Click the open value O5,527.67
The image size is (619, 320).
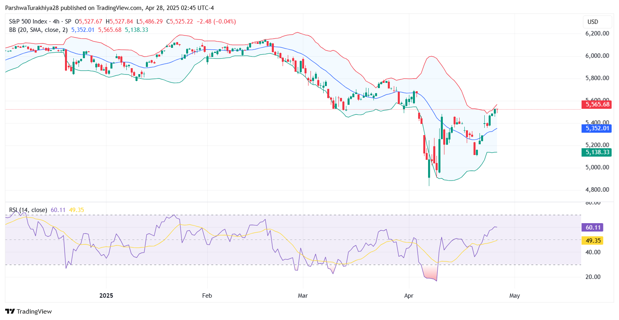coord(88,22)
